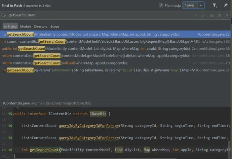Click the getSearchCount search field
This screenshot has width=232, height=159.
[x=98, y=15]
